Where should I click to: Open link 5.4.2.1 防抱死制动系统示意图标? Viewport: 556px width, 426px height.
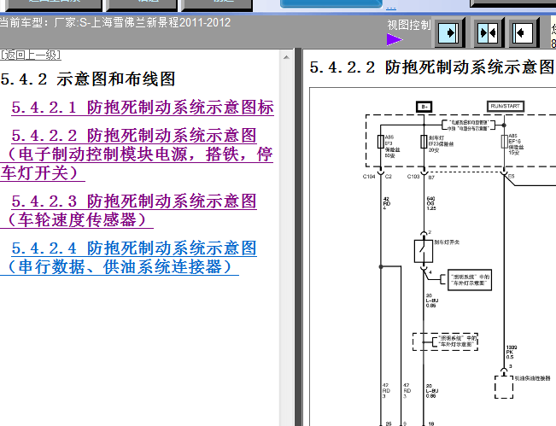tap(143, 108)
